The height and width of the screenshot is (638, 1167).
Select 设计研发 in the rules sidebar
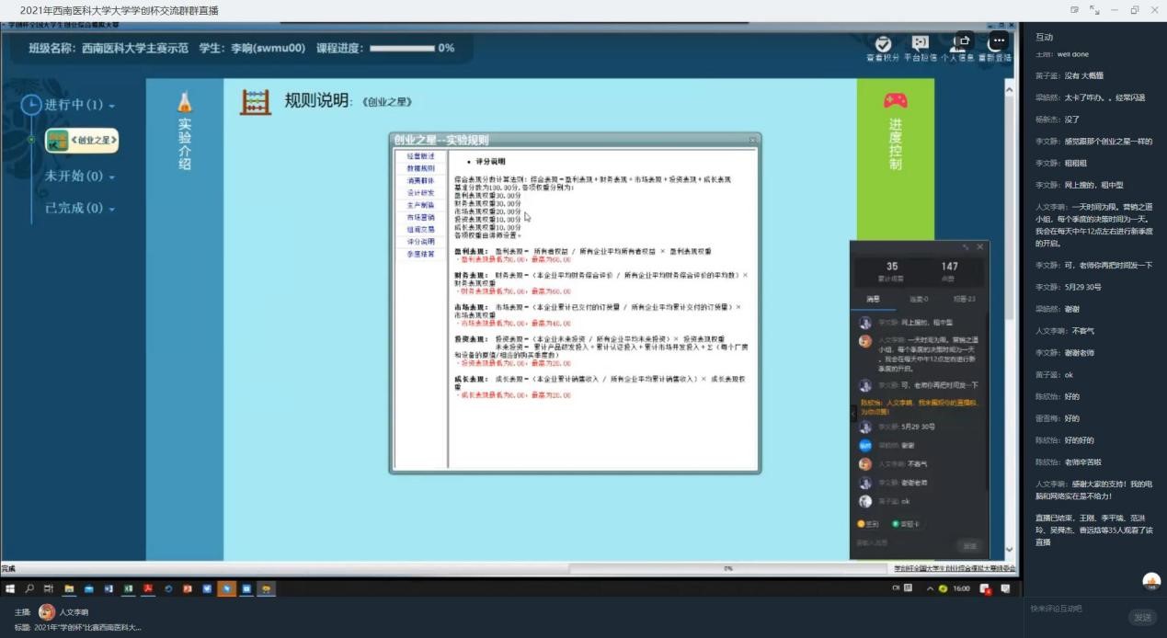point(420,193)
